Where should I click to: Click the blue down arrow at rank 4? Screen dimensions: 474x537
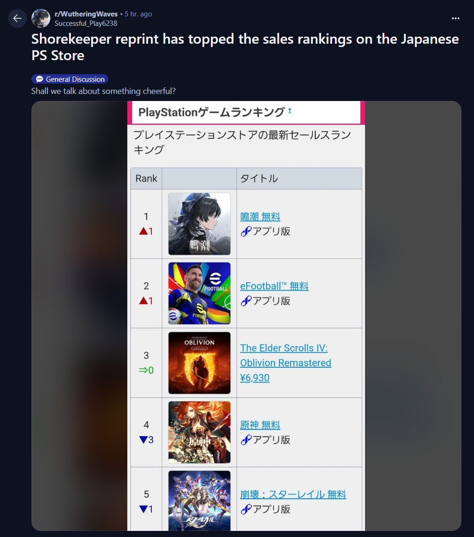[x=143, y=440]
